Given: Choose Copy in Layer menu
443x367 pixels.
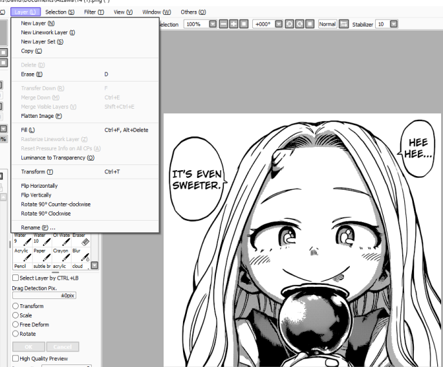Looking at the screenshot, I should [x=85, y=51].
